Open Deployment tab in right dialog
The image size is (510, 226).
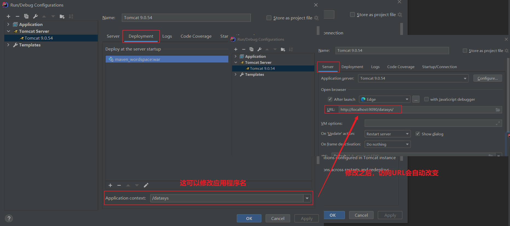[352, 67]
